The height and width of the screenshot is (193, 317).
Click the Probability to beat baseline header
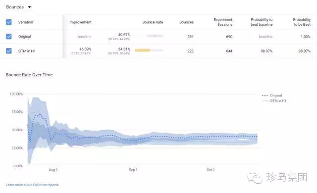click(x=262, y=22)
